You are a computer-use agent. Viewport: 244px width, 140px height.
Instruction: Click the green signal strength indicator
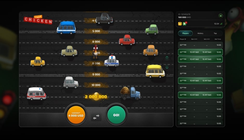coord(221,24)
